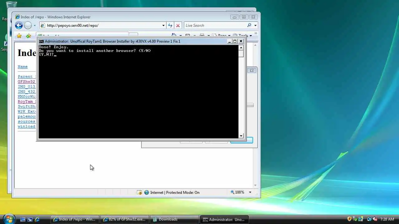Screen dimensions: 399x224
Task: Open the SwiftSh link in listing
Action: [27, 106]
